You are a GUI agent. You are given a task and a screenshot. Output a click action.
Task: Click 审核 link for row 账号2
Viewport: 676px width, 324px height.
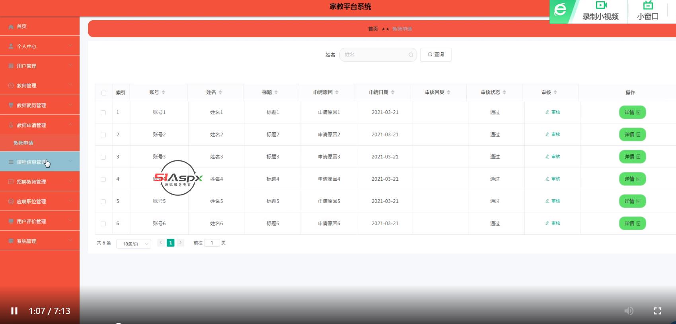553,135
